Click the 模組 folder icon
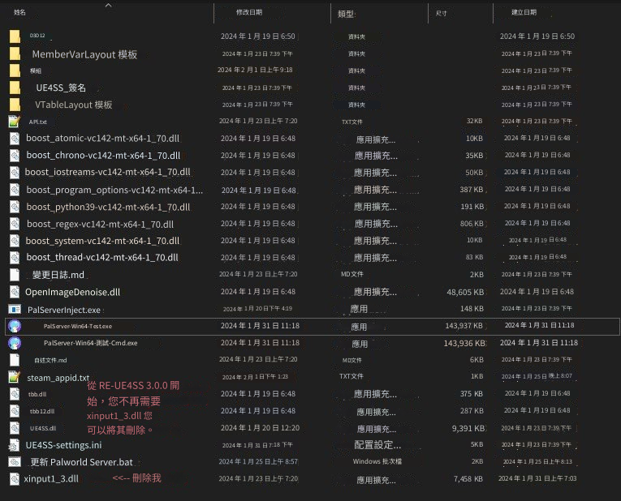 point(15,71)
